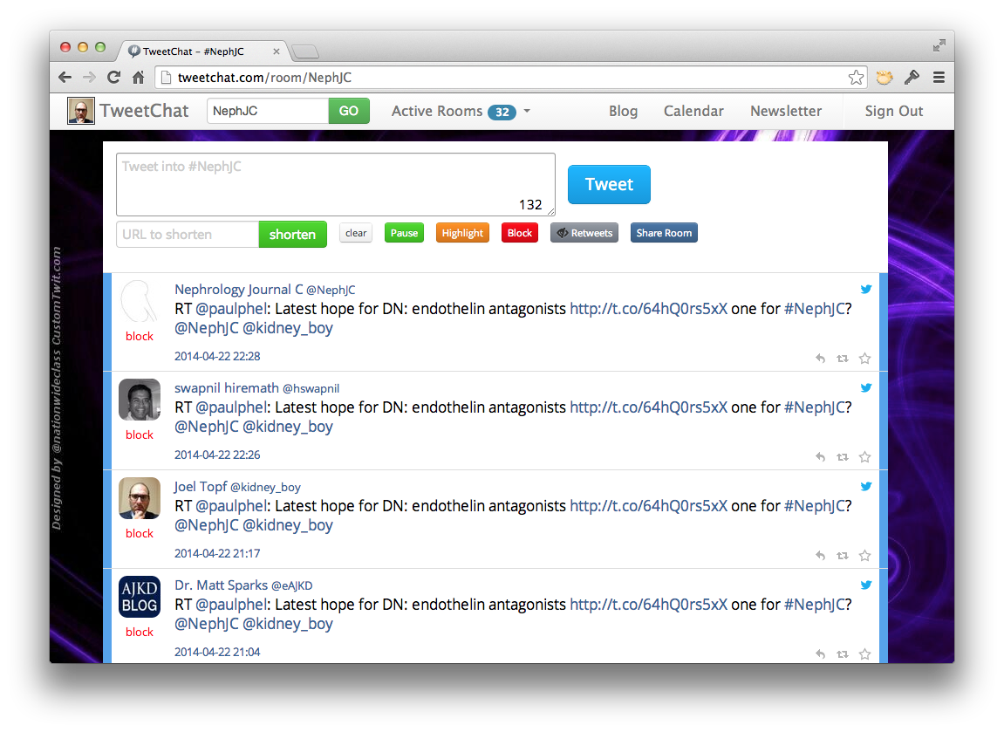Reply to swapnil hiremath's 22:26 tweet
1004x732 pixels.
(x=820, y=456)
